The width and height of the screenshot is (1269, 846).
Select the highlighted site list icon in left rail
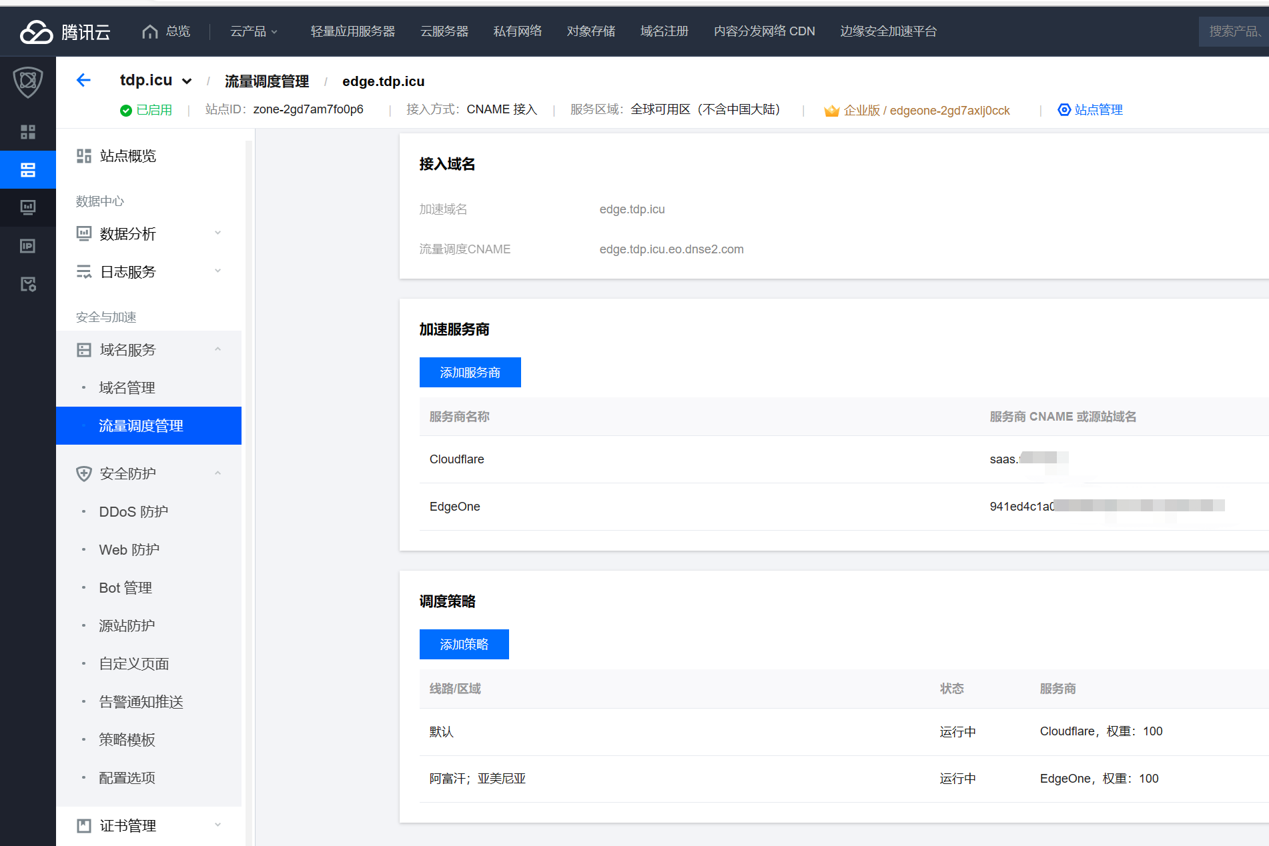(28, 170)
